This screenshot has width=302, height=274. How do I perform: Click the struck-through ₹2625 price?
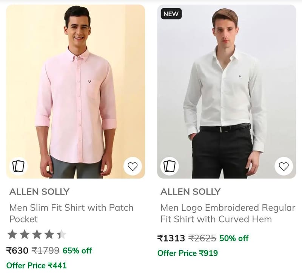pyautogui.click(x=202, y=238)
